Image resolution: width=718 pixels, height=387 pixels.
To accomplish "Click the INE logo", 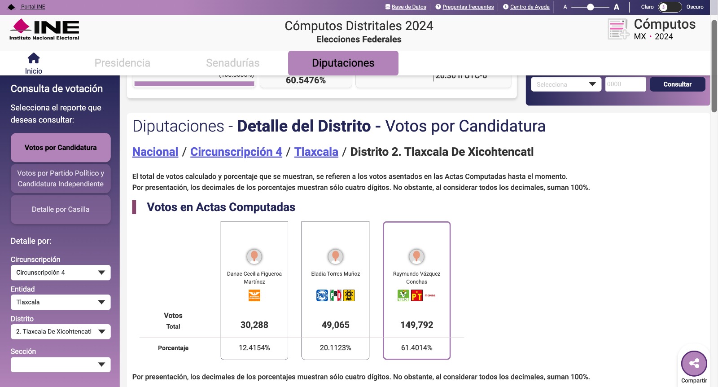I will click(44, 30).
